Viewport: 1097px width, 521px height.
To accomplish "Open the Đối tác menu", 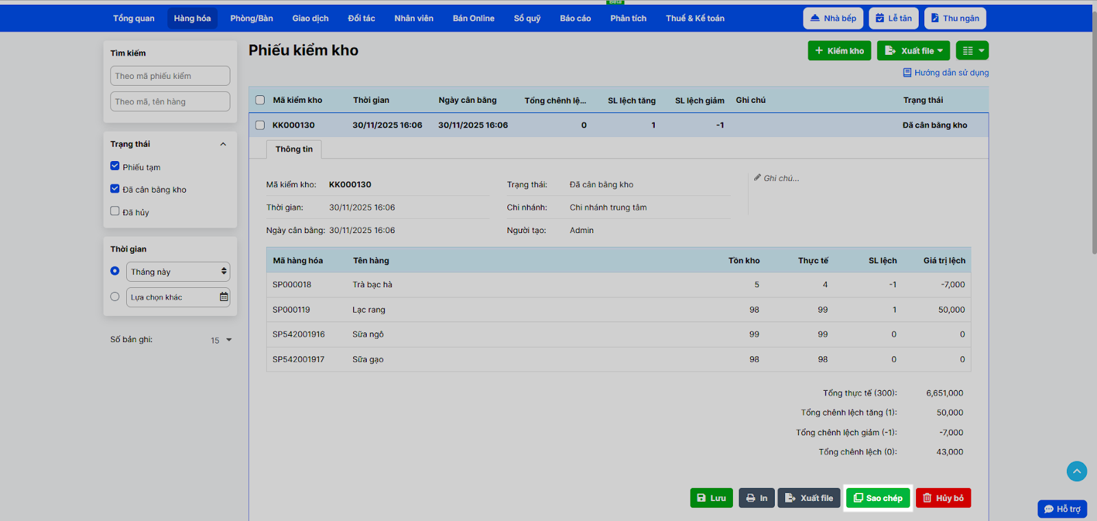I will [361, 19].
